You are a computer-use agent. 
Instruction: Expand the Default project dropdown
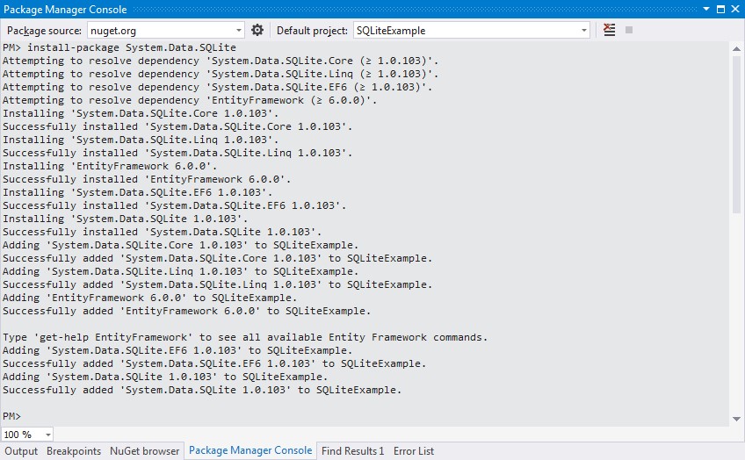tap(584, 31)
